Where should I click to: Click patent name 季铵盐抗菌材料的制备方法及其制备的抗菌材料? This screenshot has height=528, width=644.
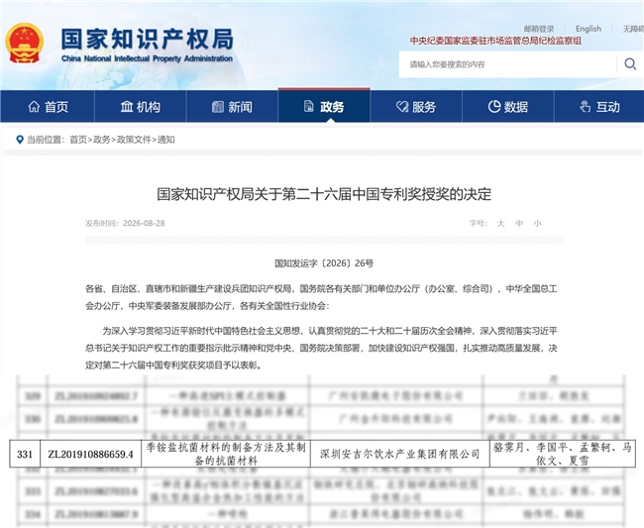pyautogui.click(x=226, y=454)
